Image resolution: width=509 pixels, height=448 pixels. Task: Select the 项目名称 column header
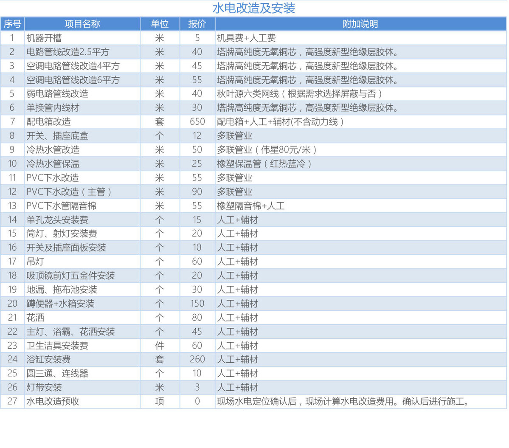pyautogui.click(x=82, y=24)
